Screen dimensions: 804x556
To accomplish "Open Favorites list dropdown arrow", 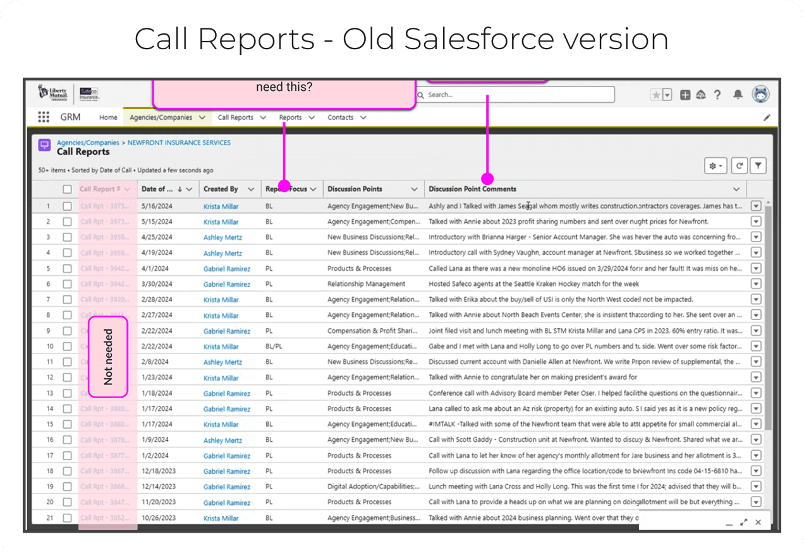I will coord(667,95).
